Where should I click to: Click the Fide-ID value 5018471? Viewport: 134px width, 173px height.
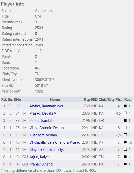click(42, 85)
